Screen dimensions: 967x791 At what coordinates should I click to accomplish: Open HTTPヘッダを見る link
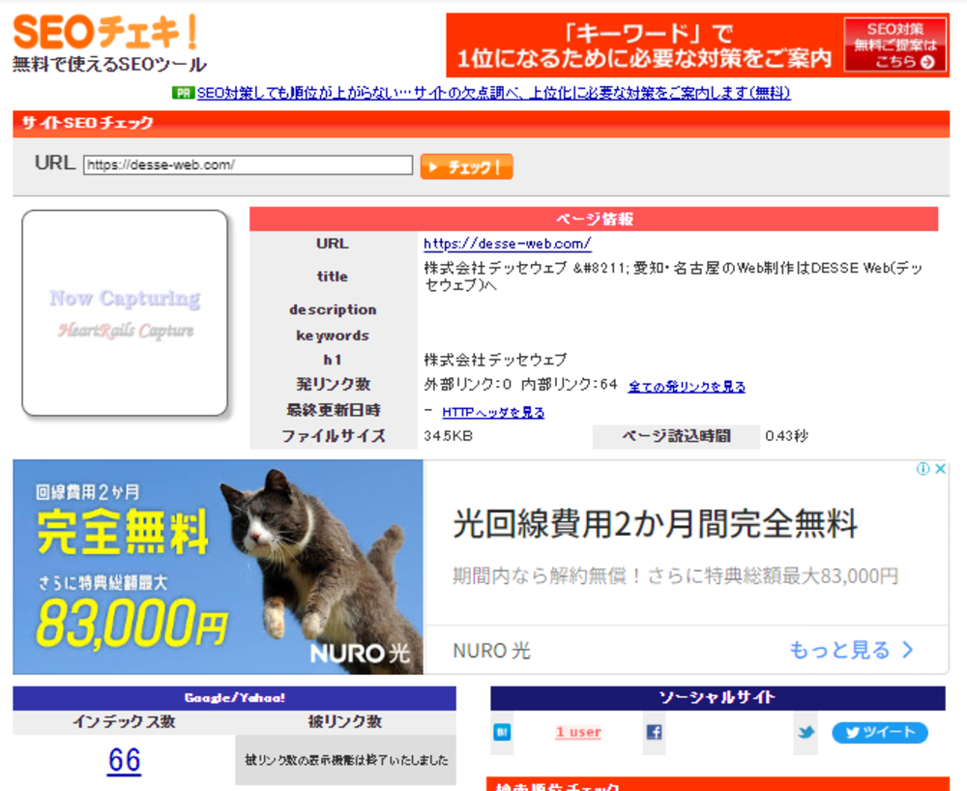point(493,413)
